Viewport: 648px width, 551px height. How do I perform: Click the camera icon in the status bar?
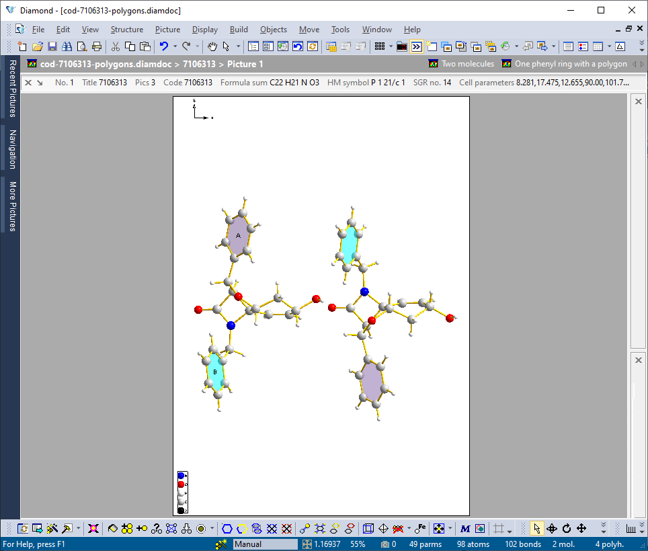(386, 544)
